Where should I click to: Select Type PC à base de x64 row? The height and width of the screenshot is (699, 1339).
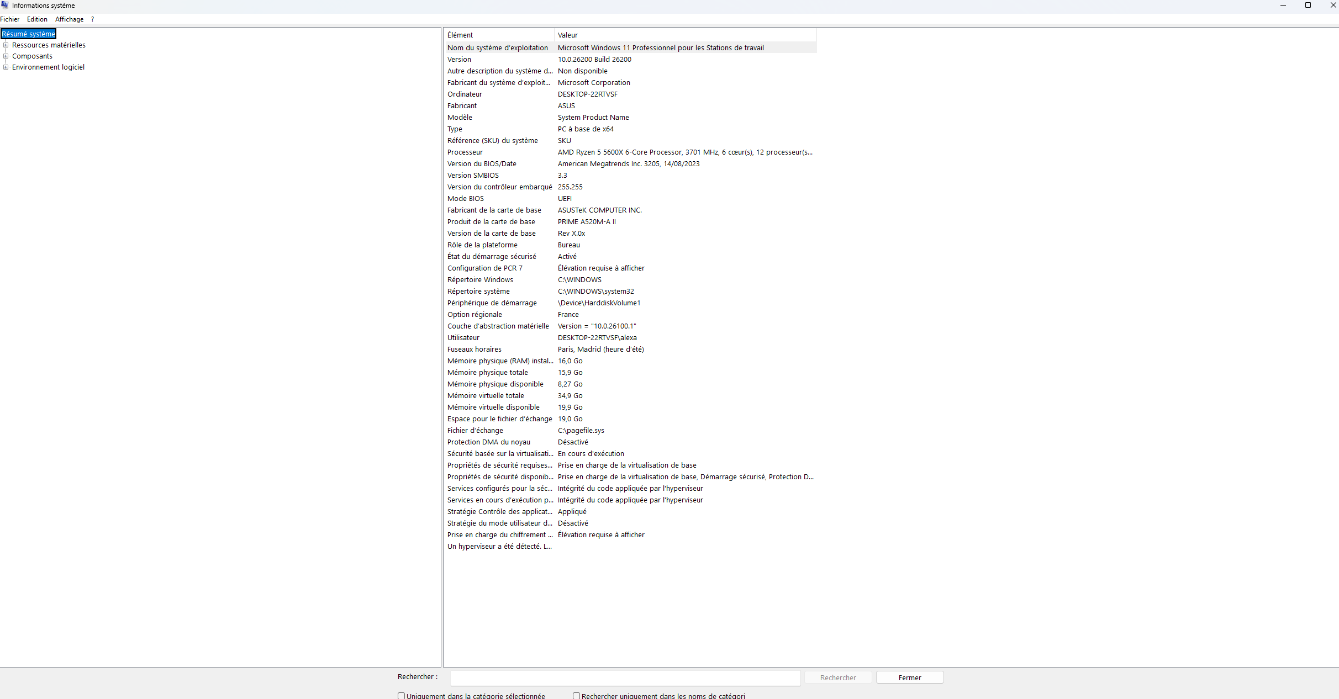click(x=630, y=129)
